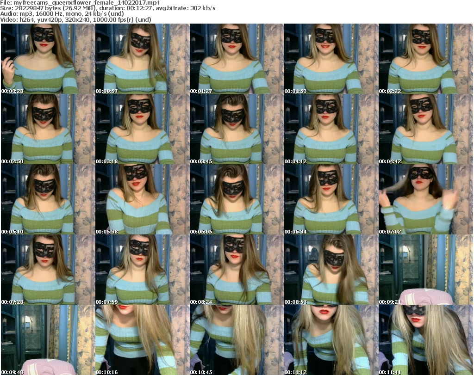Image resolution: width=474 pixels, height=375 pixels.
Task: Click the Size and duration info line
Action: tap(107, 8)
